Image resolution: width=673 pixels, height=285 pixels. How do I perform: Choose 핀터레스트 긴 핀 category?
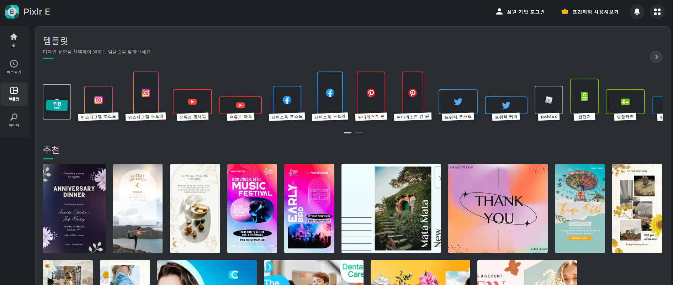[413, 96]
